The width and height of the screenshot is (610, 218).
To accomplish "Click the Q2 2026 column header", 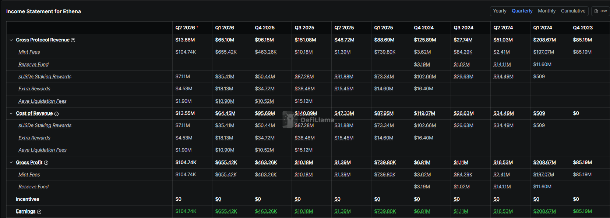I will tap(185, 28).
